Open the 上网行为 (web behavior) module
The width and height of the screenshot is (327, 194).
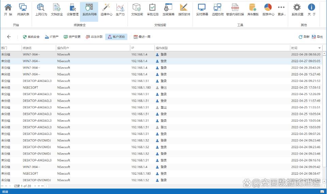coord(41,10)
